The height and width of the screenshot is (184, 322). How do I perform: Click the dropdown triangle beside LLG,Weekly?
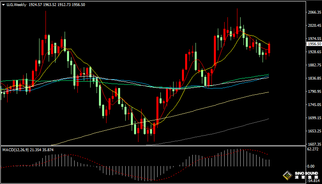point(3,5)
